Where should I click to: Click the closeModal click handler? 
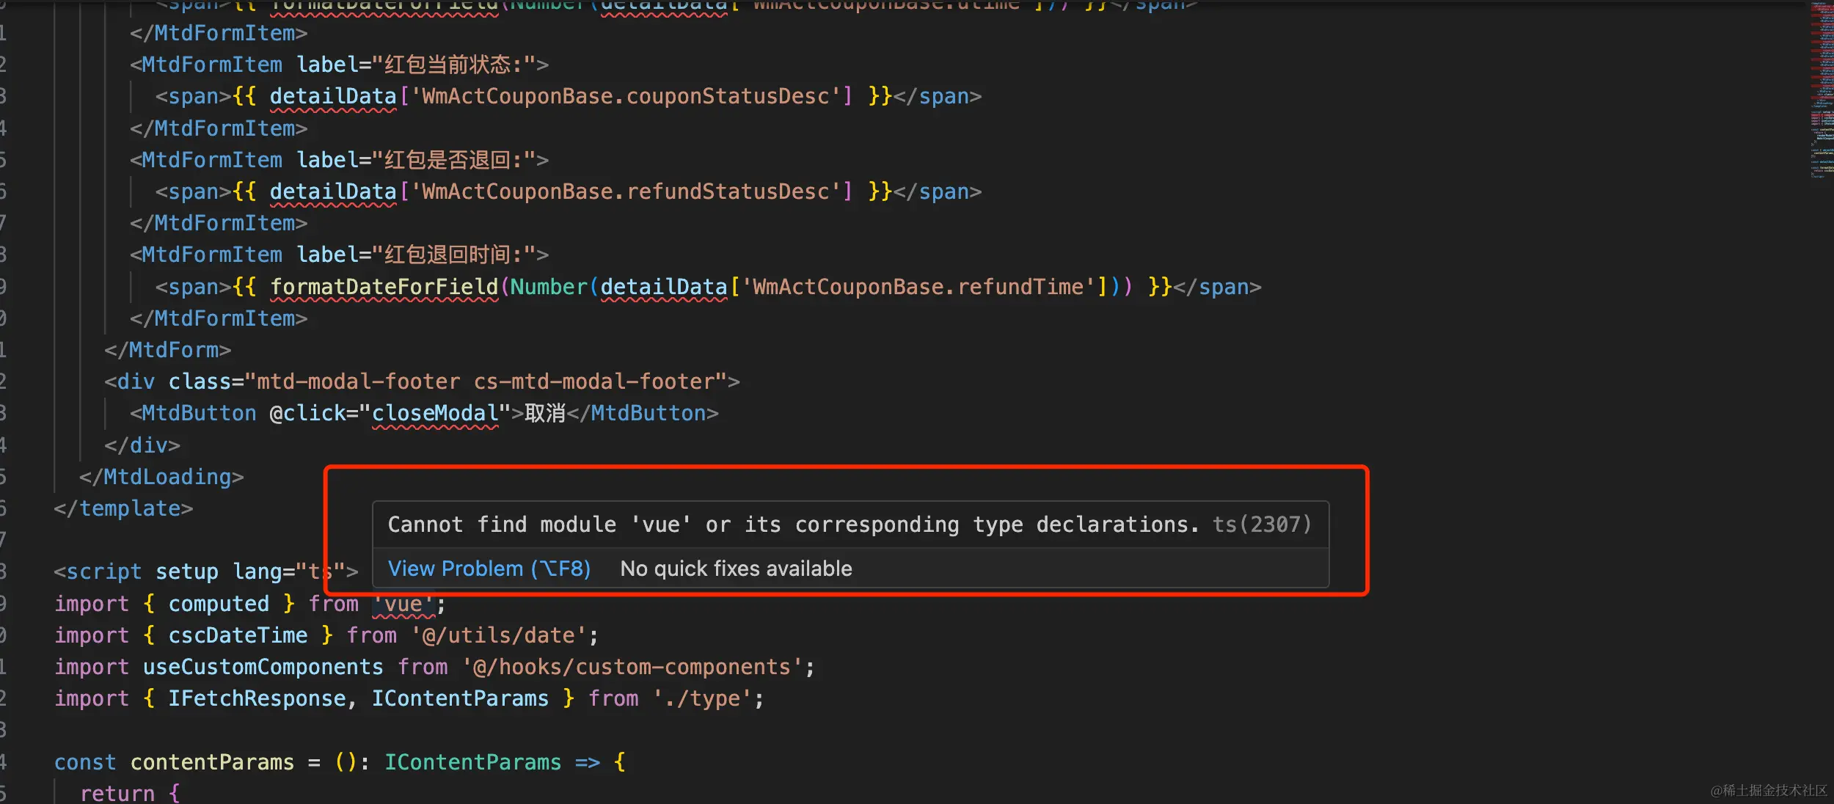click(435, 413)
